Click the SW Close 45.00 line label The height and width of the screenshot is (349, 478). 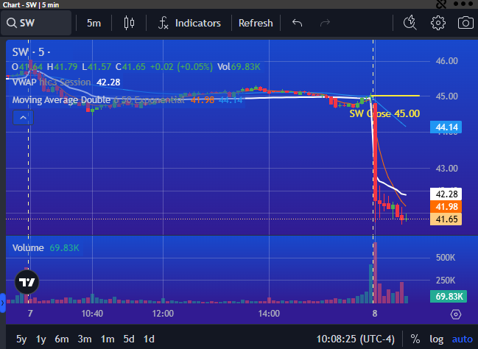384,113
